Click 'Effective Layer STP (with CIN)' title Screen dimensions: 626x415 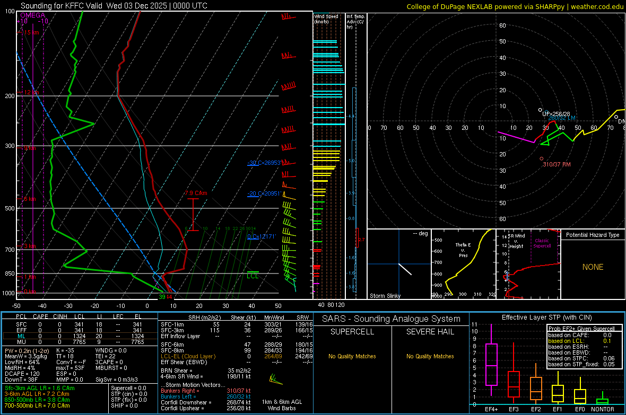(546, 317)
